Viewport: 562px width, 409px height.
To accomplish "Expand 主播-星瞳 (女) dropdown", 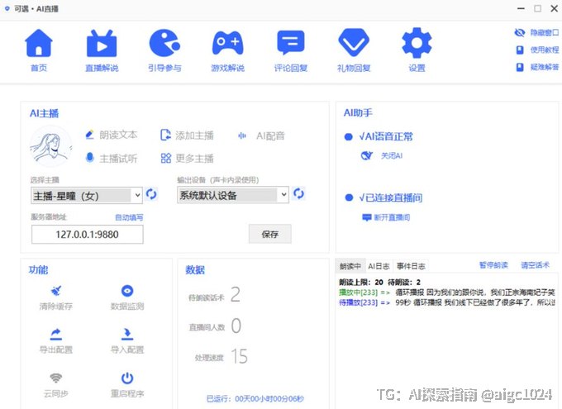I will [87, 195].
